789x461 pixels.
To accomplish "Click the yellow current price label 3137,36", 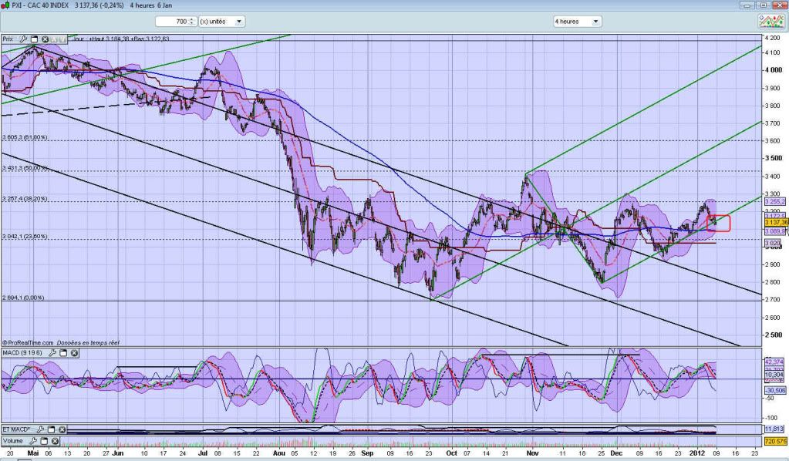I will click(x=774, y=222).
